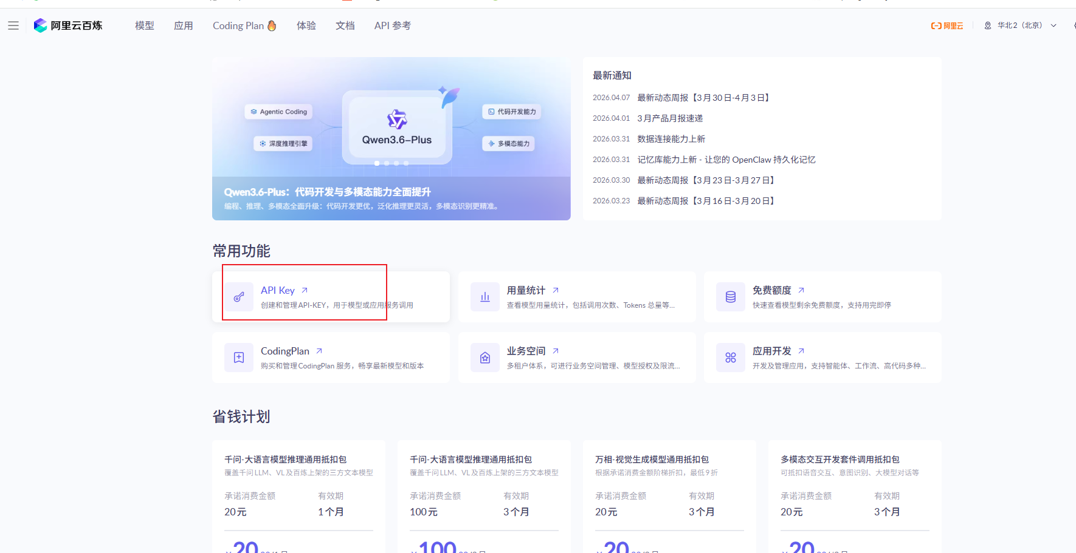Click the CodingPlan plus-box icon
Screen dimensions: 1076x553
[x=239, y=358]
